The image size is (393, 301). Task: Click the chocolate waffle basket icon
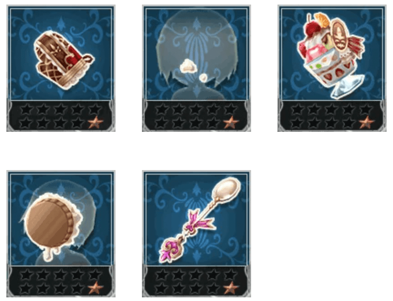(x=63, y=60)
